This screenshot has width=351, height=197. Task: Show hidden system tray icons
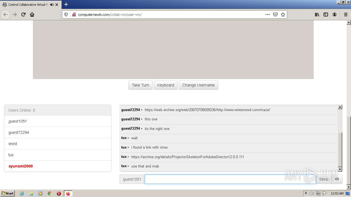coord(306,193)
